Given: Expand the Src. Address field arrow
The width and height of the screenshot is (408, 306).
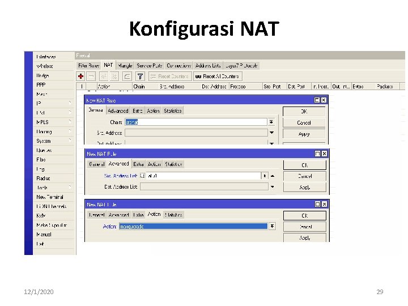Looking at the screenshot, I should [271, 133].
